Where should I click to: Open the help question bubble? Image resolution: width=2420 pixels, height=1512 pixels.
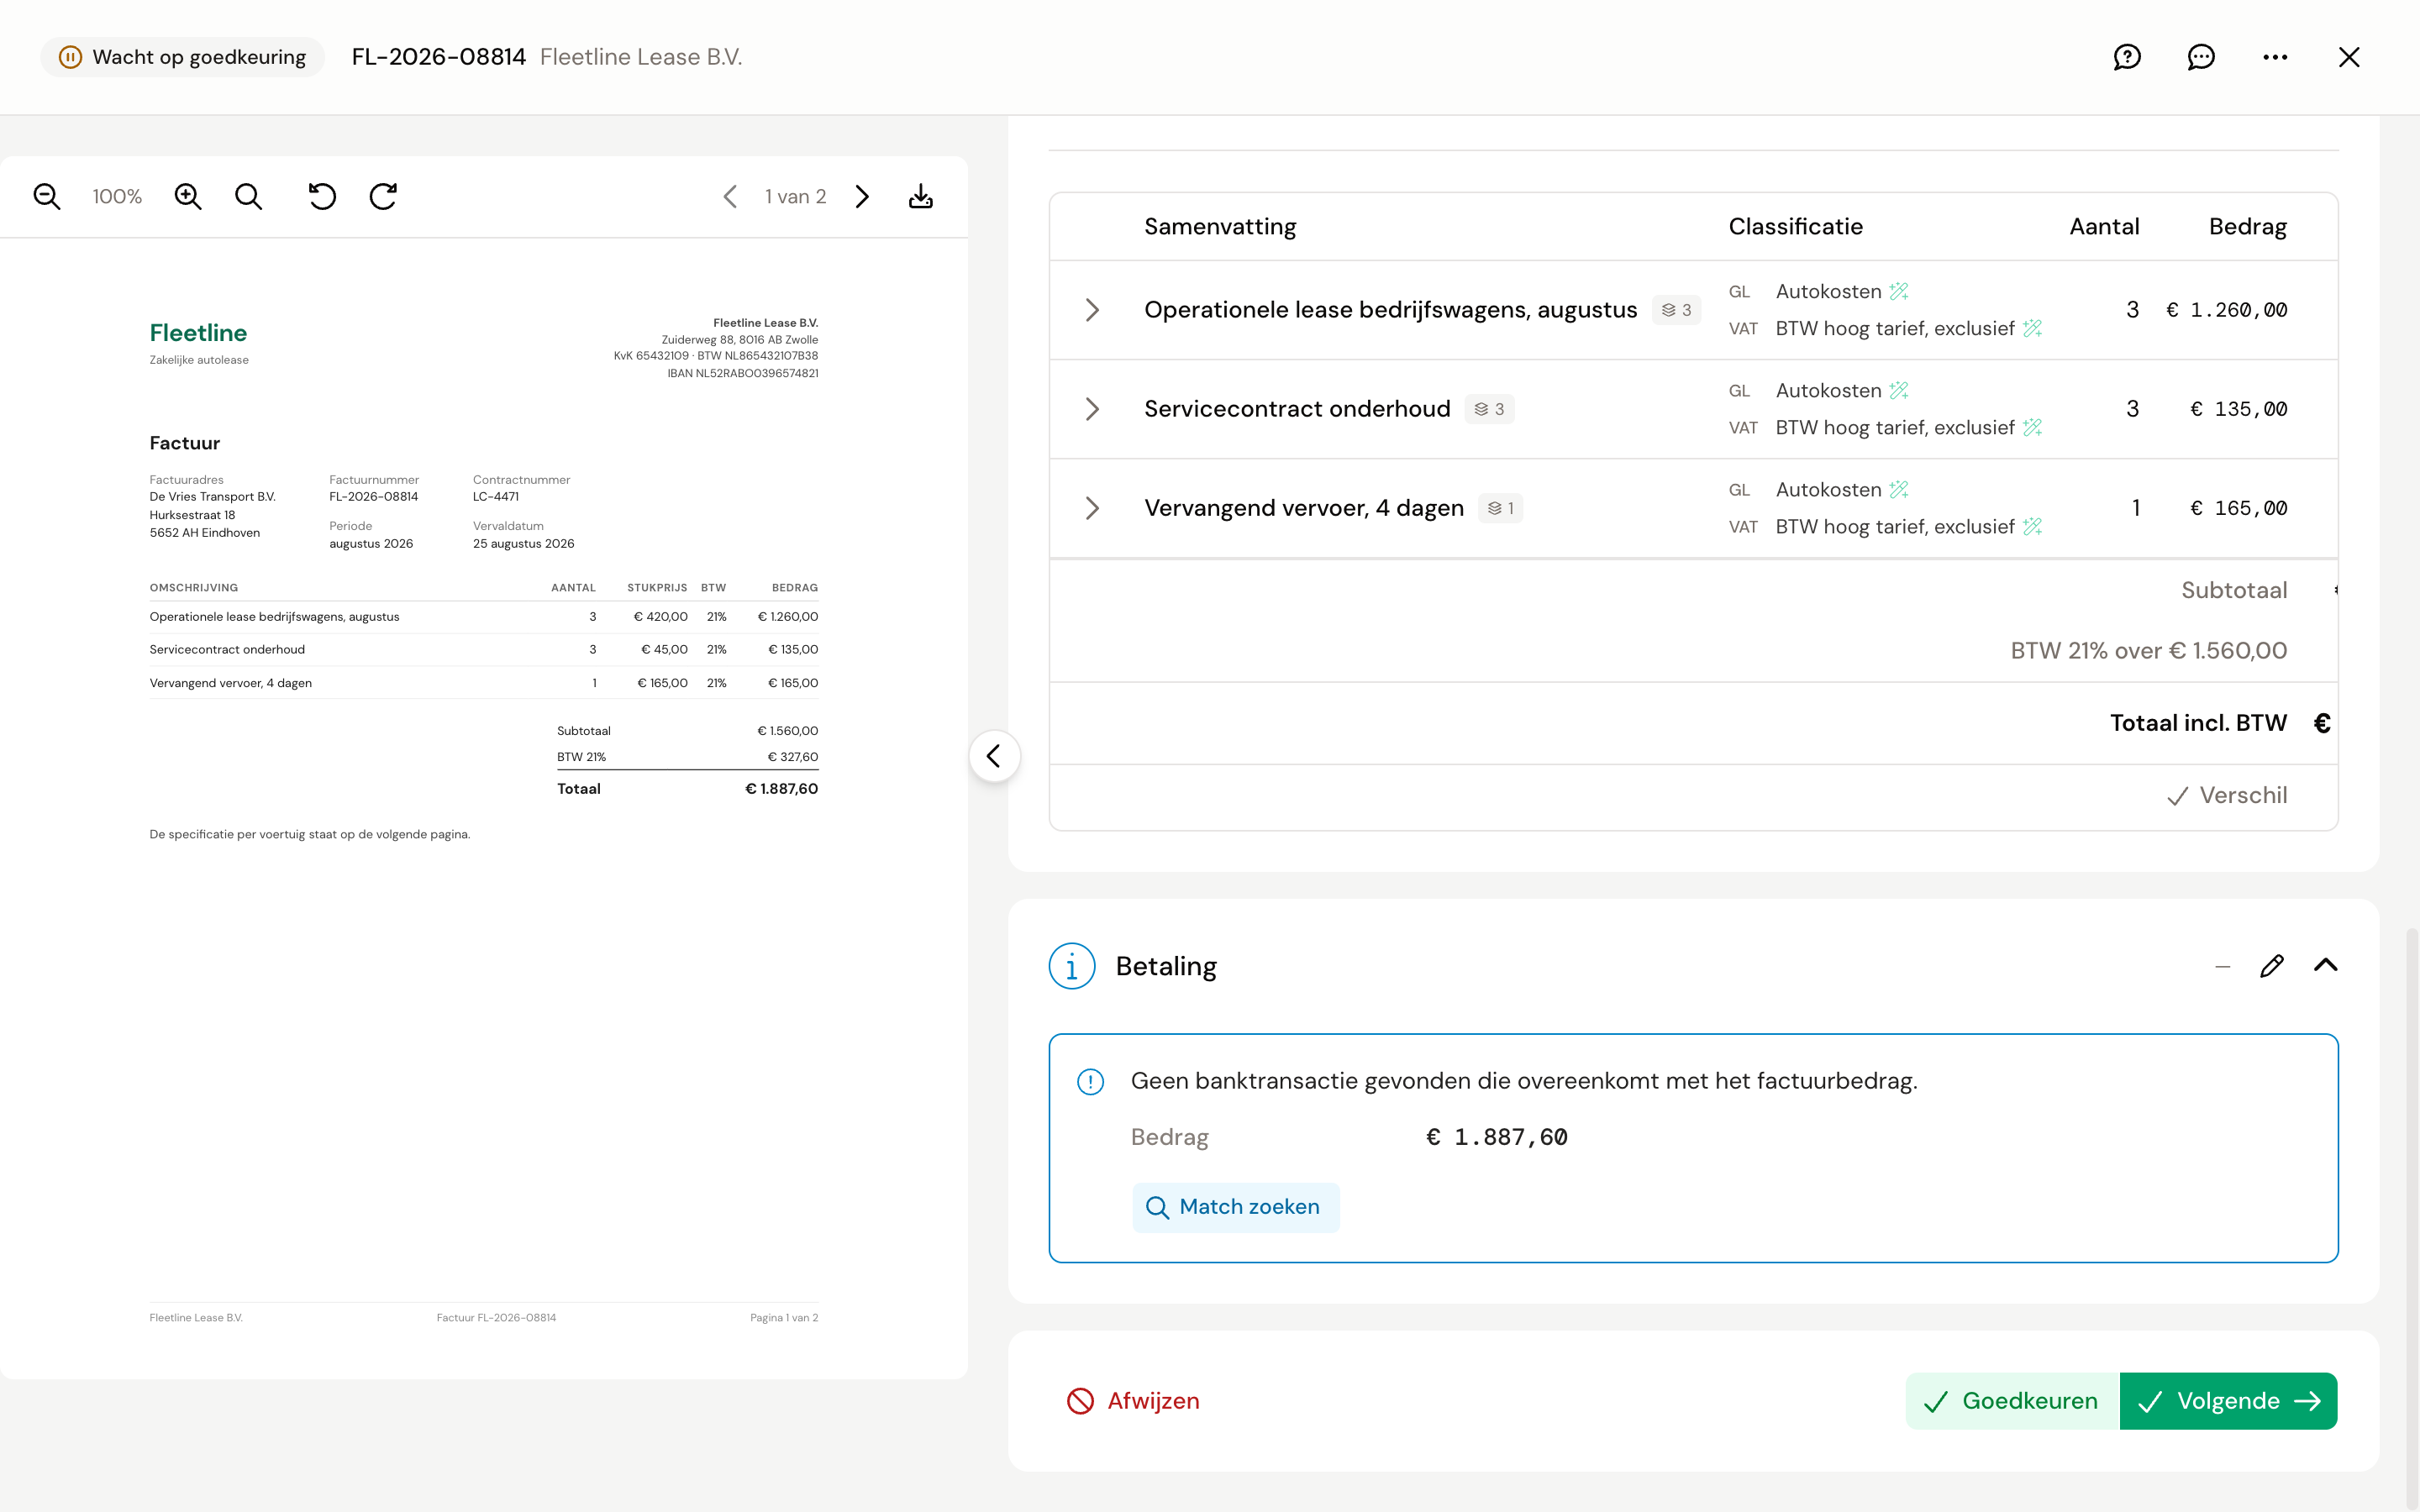[2127, 57]
